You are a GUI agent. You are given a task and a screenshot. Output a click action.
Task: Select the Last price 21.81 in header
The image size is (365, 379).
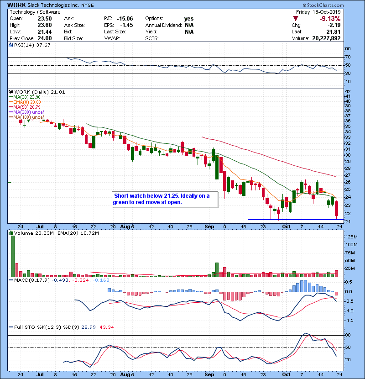334,32
